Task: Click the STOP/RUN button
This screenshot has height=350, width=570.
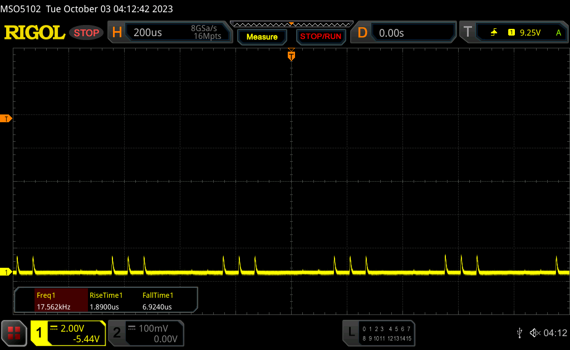Action: click(x=321, y=37)
